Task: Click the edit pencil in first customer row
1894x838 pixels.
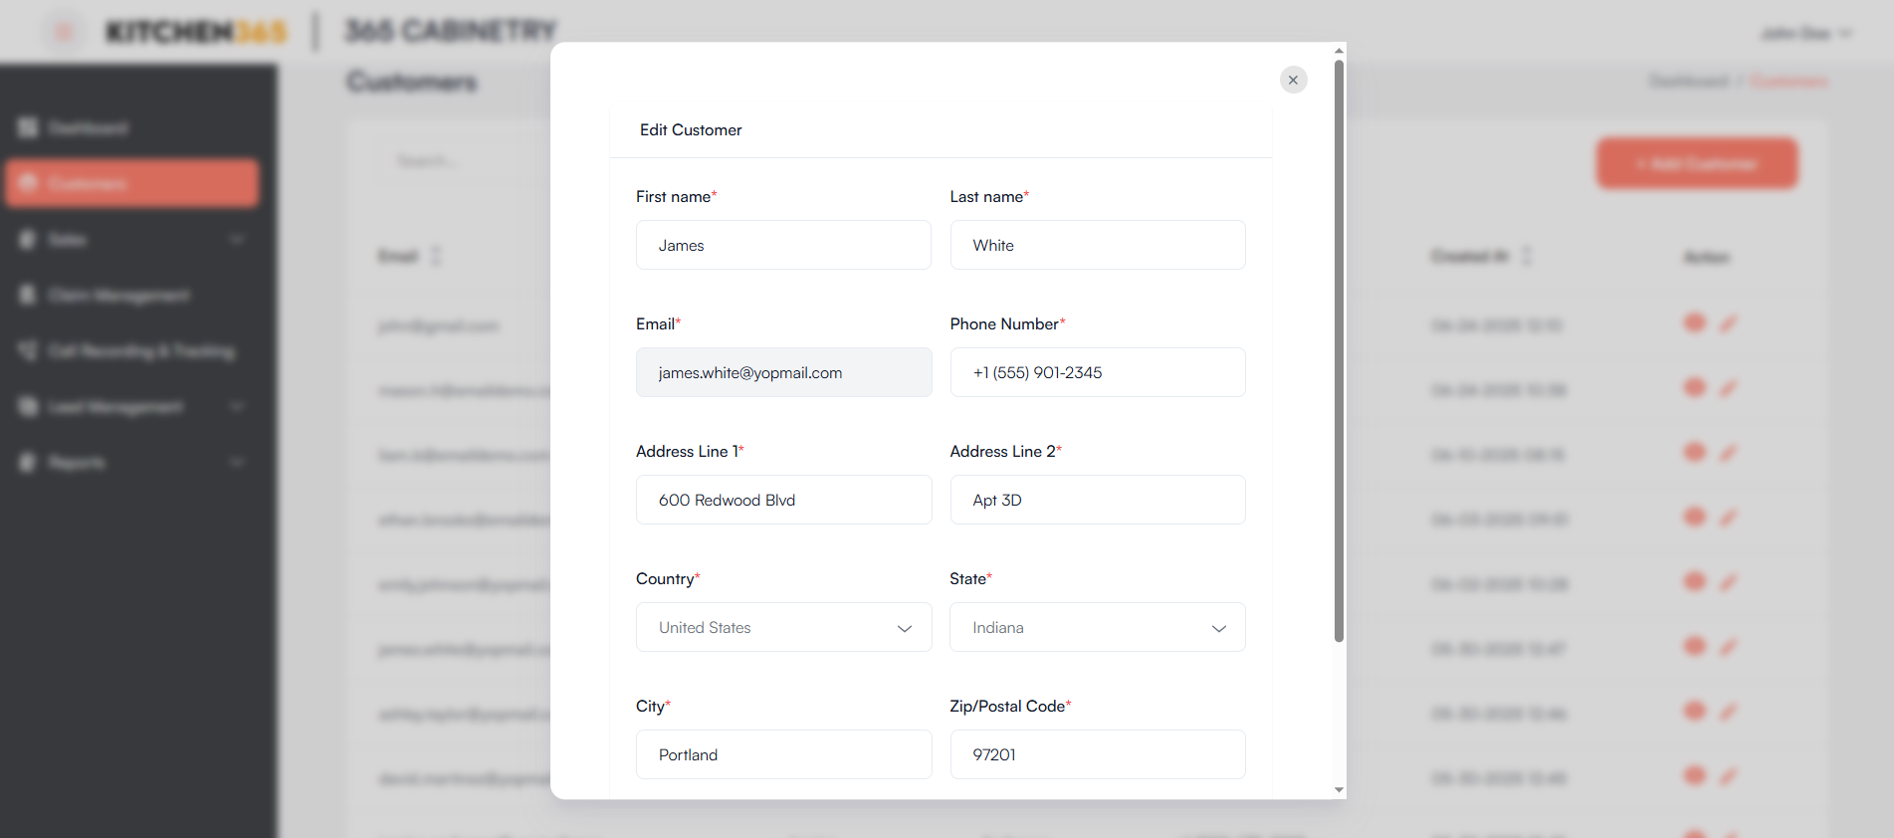Action: [x=1729, y=322]
